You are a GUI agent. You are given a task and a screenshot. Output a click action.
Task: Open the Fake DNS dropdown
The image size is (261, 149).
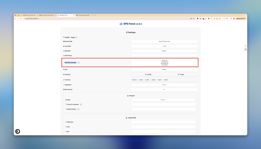click(x=164, y=51)
